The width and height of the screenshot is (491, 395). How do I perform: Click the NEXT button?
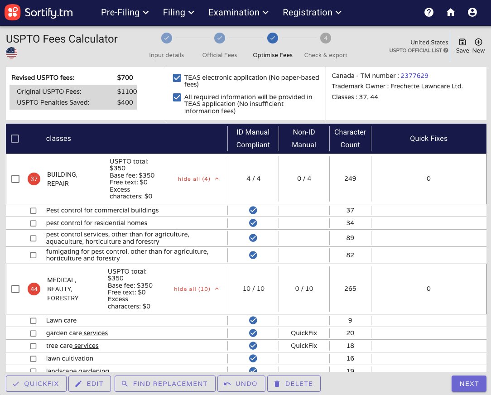469,384
